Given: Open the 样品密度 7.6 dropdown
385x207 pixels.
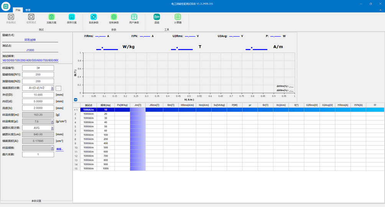Looking at the screenshot, I should (52, 122).
